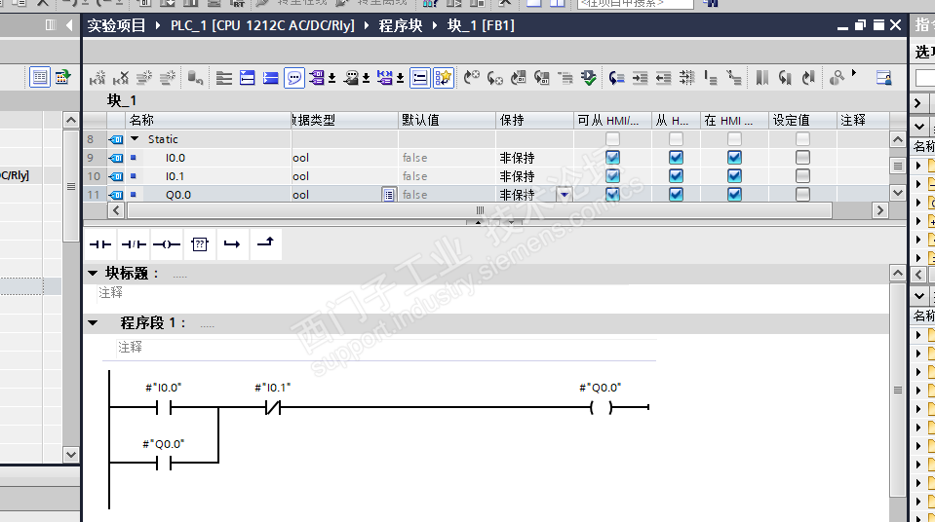Click interface table horizontal scroll left arrow

click(116, 210)
